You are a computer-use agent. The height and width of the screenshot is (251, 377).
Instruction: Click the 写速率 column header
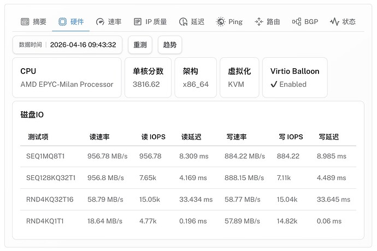237,137
